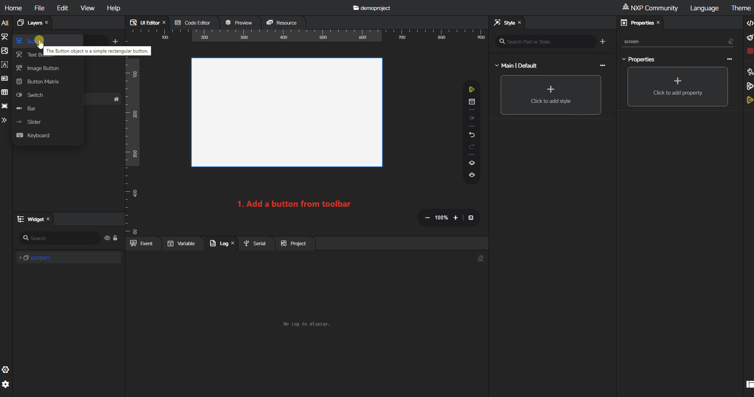This screenshot has height=397, width=754.
Task: Zoom out with minus button
Action: (427, 218)
